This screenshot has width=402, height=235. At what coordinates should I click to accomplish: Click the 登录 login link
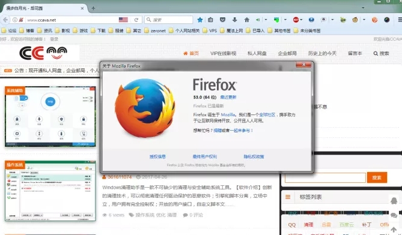pyautogui.click(x=54, y=39)
